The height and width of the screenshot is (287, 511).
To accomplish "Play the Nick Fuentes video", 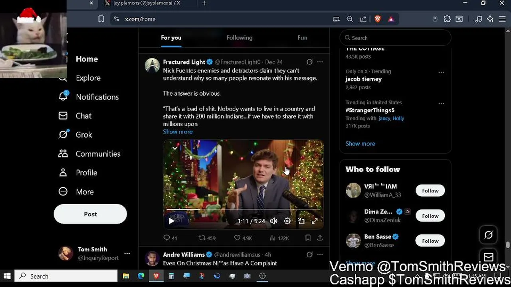I will coord(172,221).
